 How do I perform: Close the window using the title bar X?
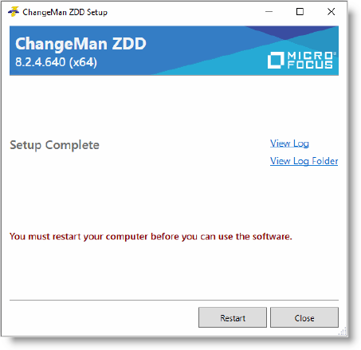pos(331,12)
